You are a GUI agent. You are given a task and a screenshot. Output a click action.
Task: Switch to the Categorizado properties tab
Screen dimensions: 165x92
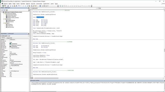click(x=9, y=38)
